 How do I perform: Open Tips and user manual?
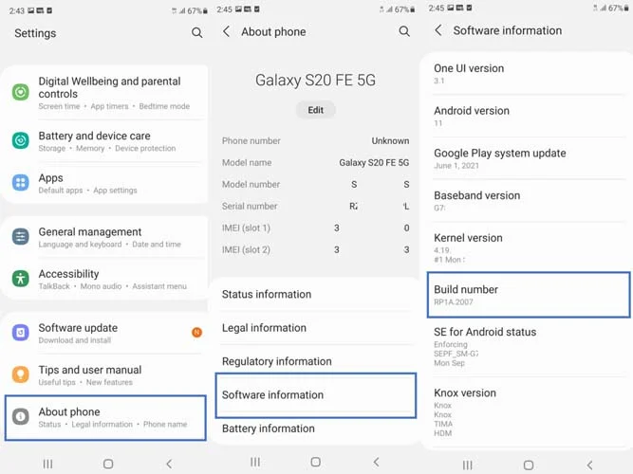(105, 375)
